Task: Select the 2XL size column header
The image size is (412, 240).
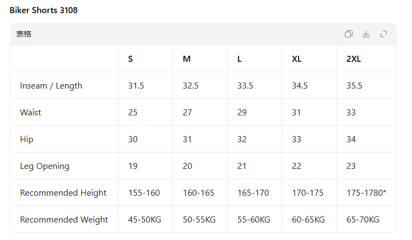Action: (x=354, y=59)
